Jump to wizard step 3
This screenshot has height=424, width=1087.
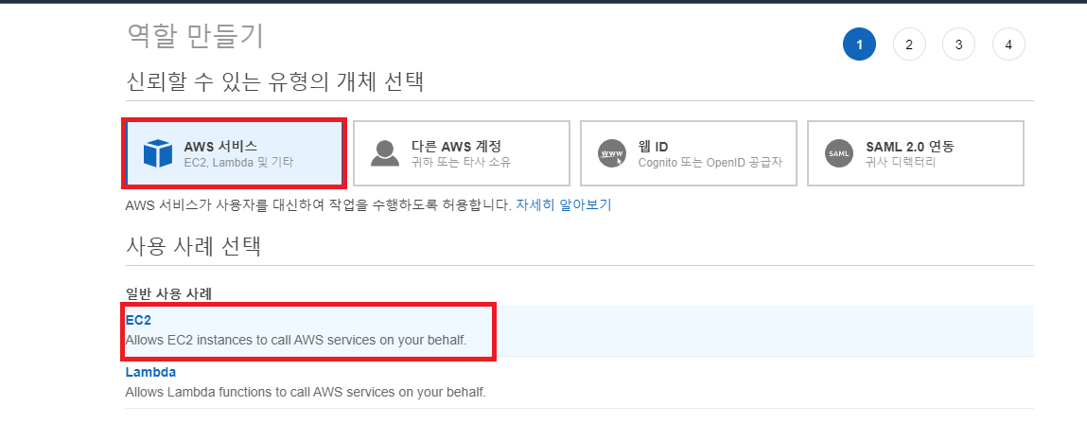(958, 44)
